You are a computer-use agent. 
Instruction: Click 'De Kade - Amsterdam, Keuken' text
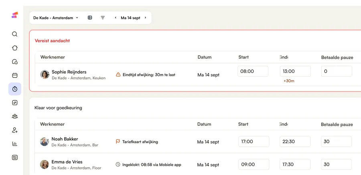tap(79, 78)
